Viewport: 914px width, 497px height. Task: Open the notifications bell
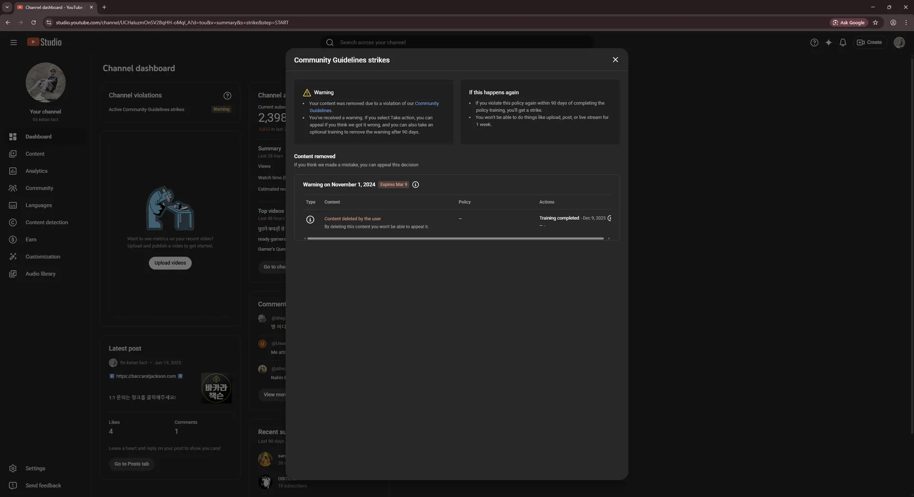click(x=843, y=42)
